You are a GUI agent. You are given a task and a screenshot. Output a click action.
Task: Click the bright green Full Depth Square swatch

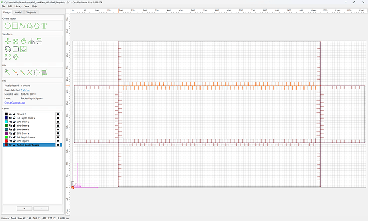click(x=6, y=137)
